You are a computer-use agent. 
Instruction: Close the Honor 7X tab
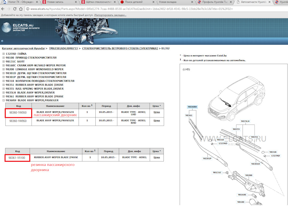coord(37,2)
